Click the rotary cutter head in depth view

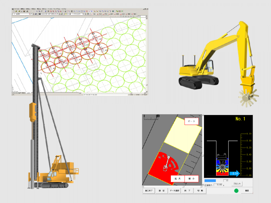pyautogui.click(x=223, y=167)
